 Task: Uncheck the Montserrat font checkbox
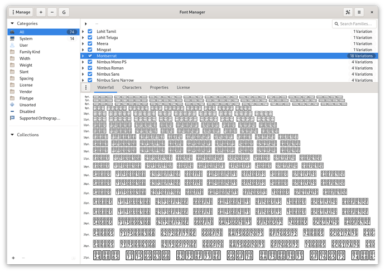90,56
